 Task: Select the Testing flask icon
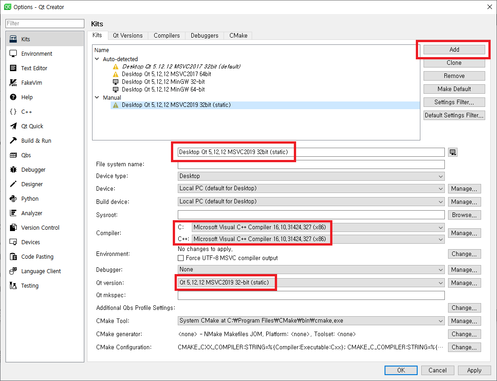click(13, 286)
